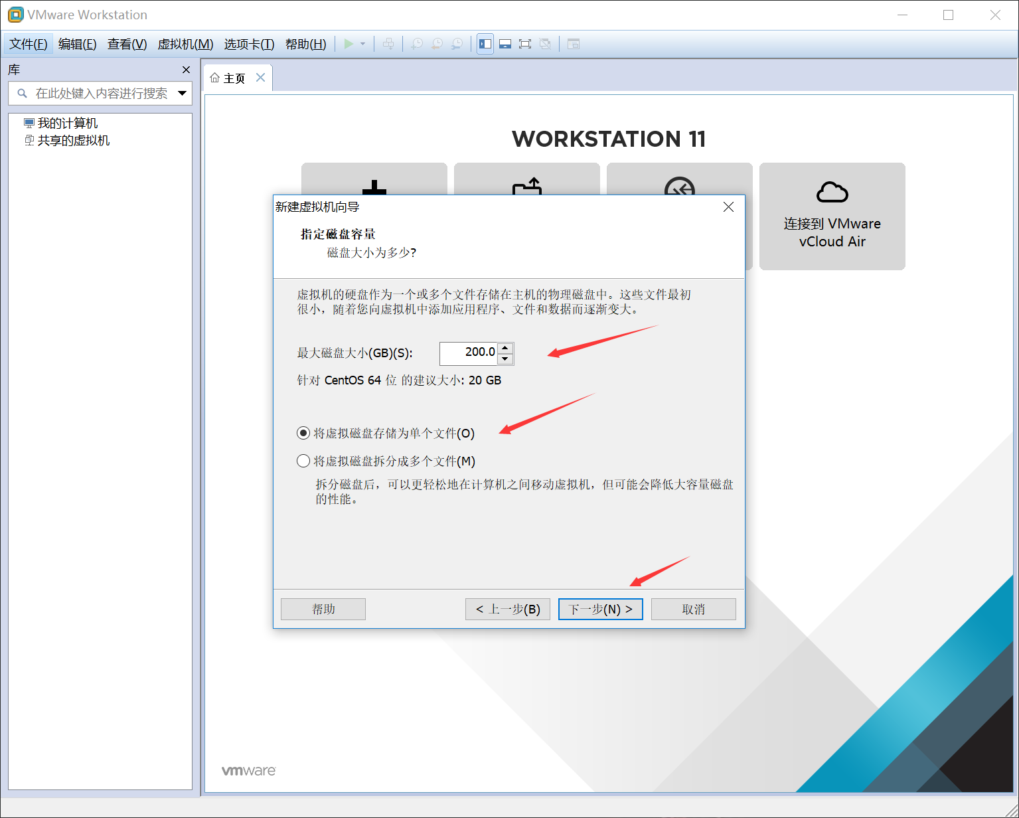1019x818 pixels.
Task: Click the WORKSTATION 11 title text
Action: pyautogui.click(x=609, y=139)
